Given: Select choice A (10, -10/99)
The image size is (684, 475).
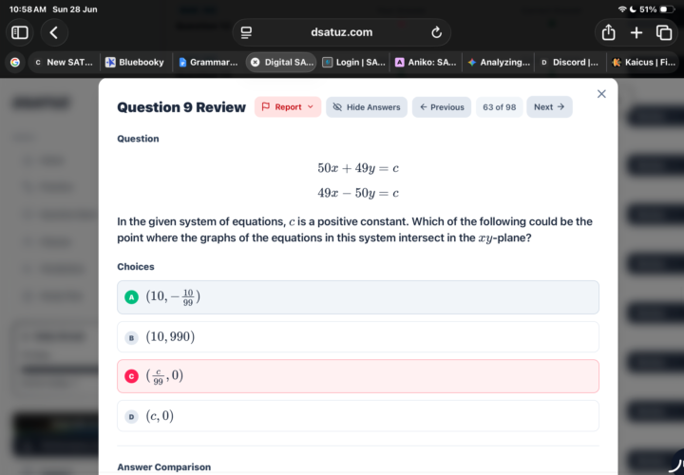Looking at the screenshot, I should (x=358, y=297).
